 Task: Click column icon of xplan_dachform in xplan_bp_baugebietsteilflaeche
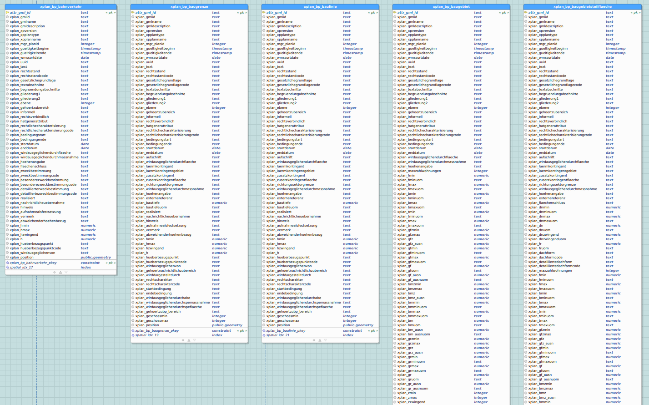click(x=526, y=253)
